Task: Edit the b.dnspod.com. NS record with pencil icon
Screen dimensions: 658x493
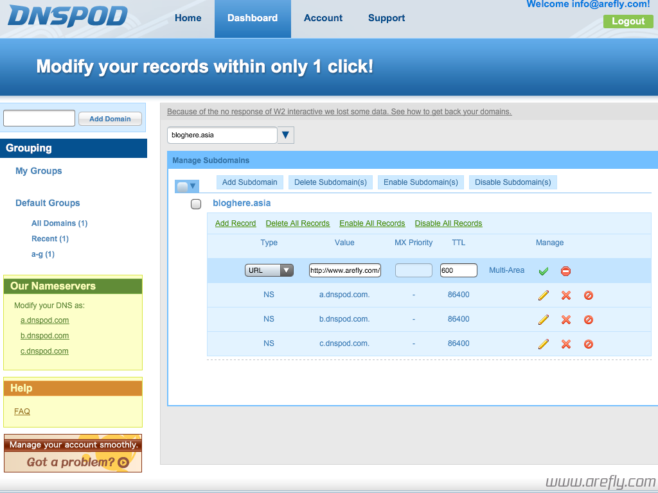Action: coord(544,320)
